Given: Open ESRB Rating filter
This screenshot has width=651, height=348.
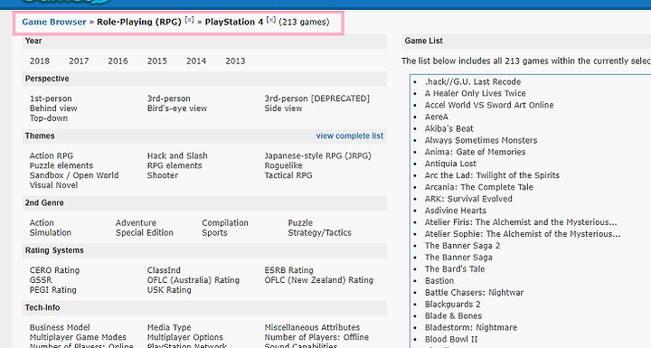Looking at the screenshot, I should point(289,270).
